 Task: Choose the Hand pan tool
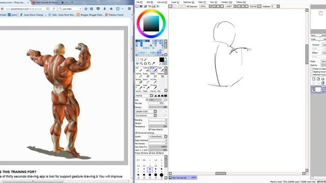(149, 64)
